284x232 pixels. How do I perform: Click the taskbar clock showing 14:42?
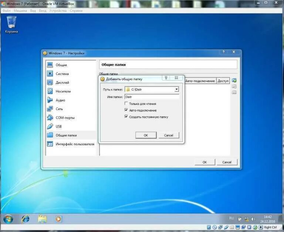coord(267,219)
